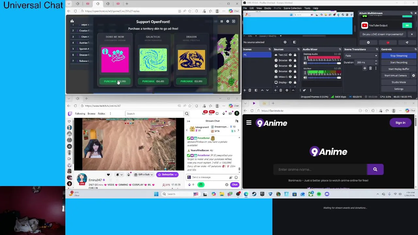The image size is (418, 235).
Task: Dismiss the stream improvements prompt
Action: pyautogui.click(x=412, y=34)
